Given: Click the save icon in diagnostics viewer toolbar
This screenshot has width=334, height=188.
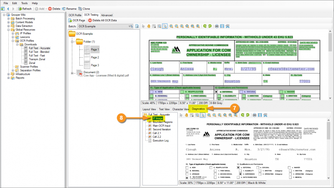Looking at the screenshot, I should 260,115.
